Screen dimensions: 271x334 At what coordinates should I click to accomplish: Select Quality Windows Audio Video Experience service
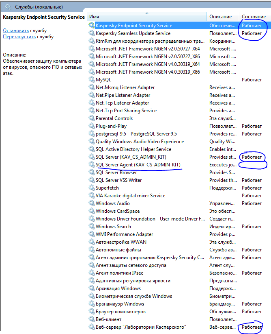(x=140, y=142)
